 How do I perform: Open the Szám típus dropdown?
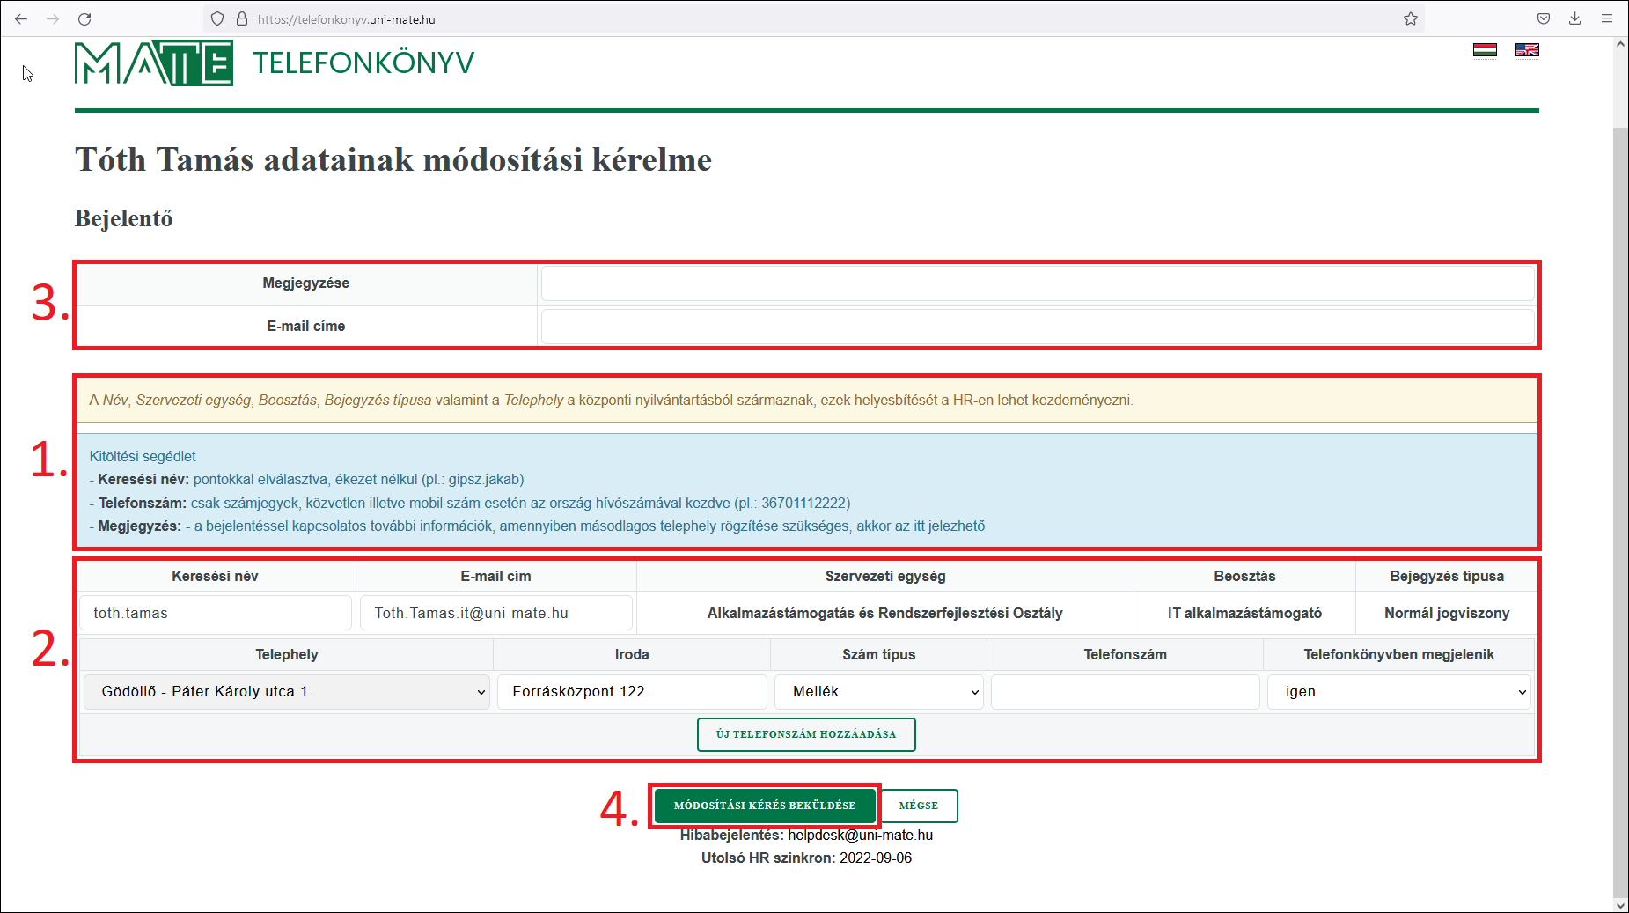point(878,692)
